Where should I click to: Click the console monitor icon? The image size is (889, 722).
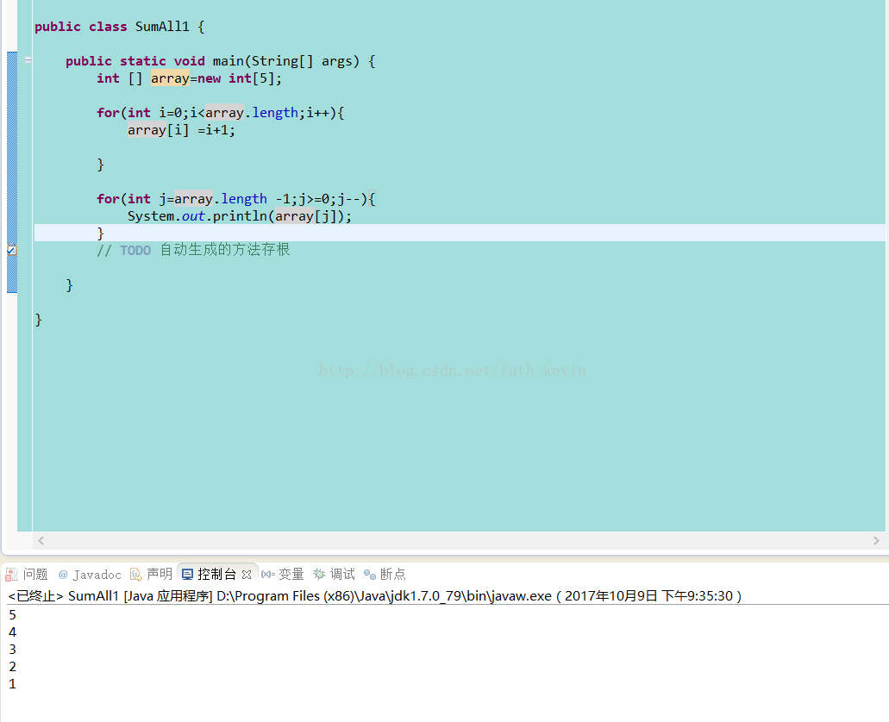coord(188,575)
